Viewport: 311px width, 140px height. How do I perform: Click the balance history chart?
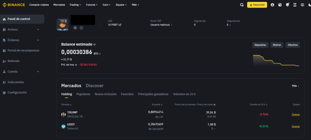276,60
